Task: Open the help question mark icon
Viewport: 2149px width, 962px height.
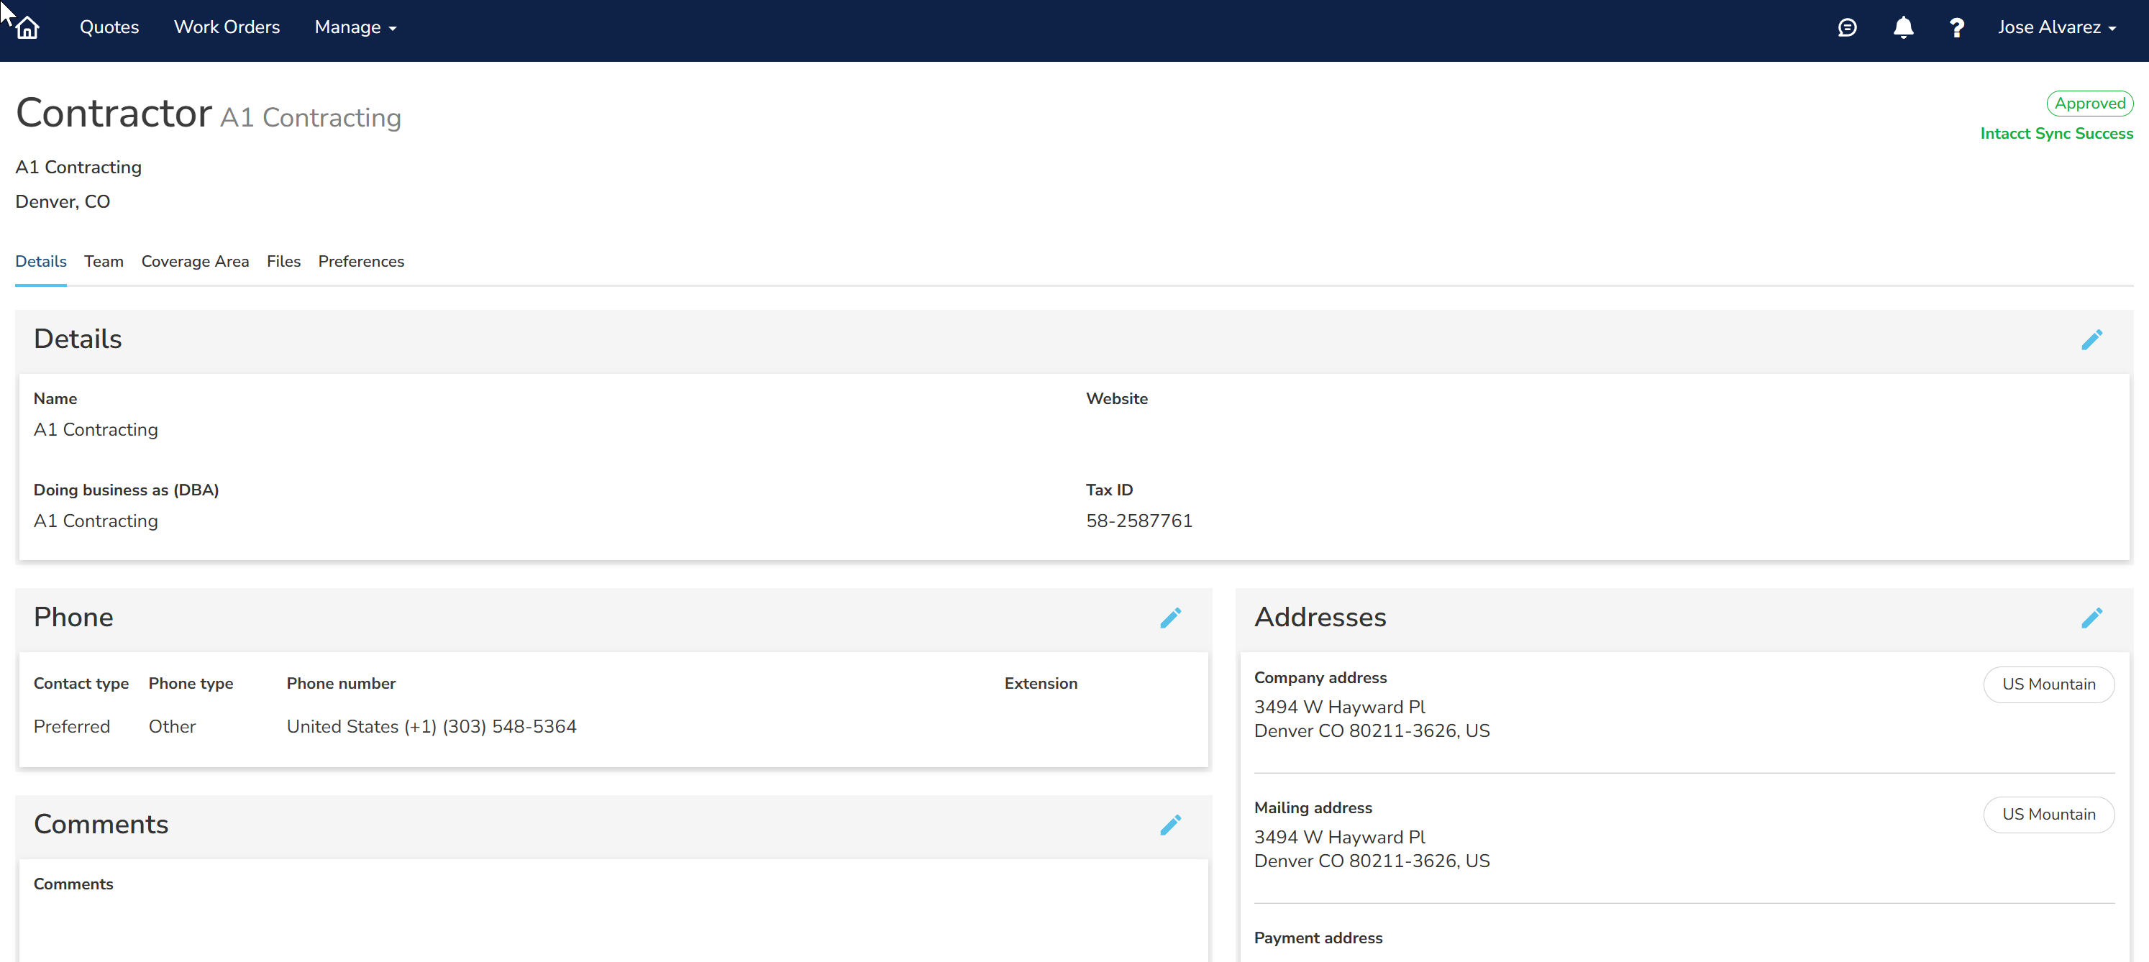Action: pos(1956,27)
